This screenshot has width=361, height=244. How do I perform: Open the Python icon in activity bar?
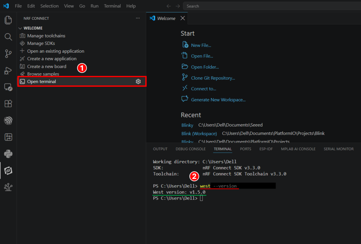point(8,154)
